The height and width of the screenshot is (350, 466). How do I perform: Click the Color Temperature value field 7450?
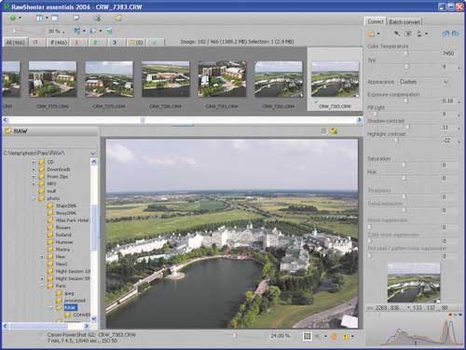point(448,54)
